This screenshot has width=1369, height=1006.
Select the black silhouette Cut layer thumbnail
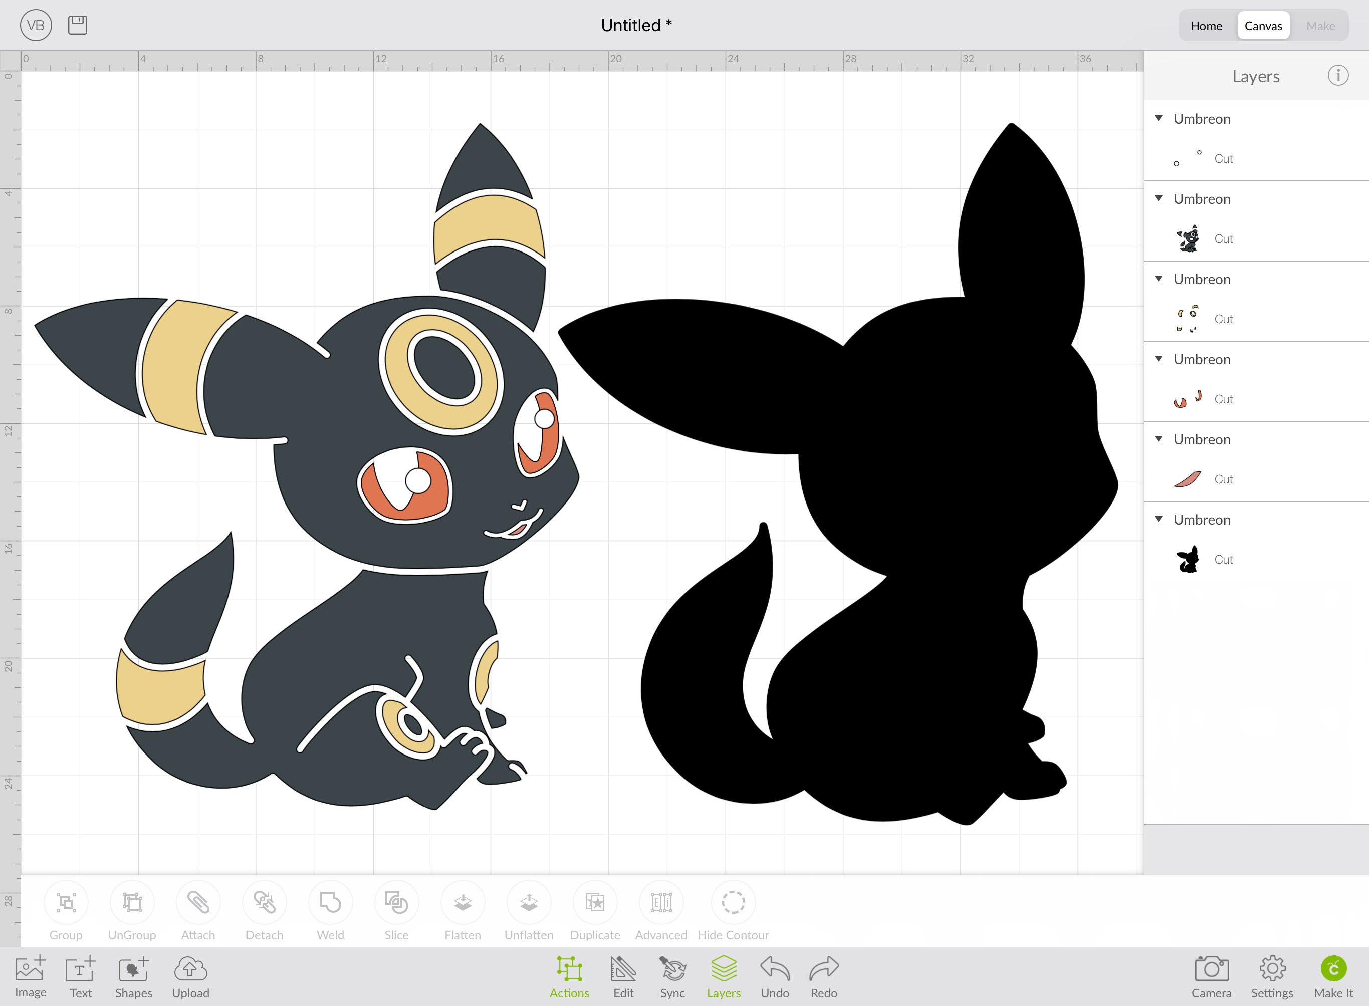[x=1188, y=559]
